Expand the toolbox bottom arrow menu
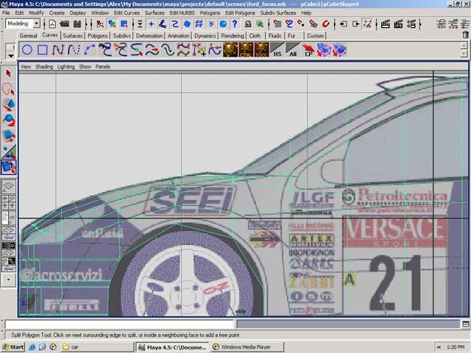Screen dimensions: 471x353 [9, 279]
